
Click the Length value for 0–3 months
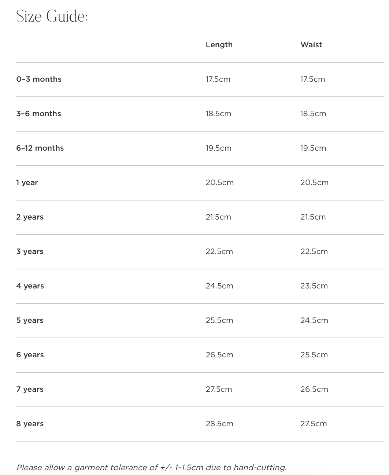pyautogui.click(x=218, y=79)
